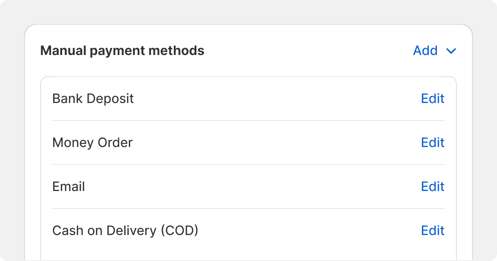Image resolution: width=497 pixels, height=261 pixels.
Task: Edit the Cash on Delivery (COD) method
Action: [433, 230]
